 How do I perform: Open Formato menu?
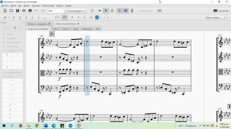36,6
